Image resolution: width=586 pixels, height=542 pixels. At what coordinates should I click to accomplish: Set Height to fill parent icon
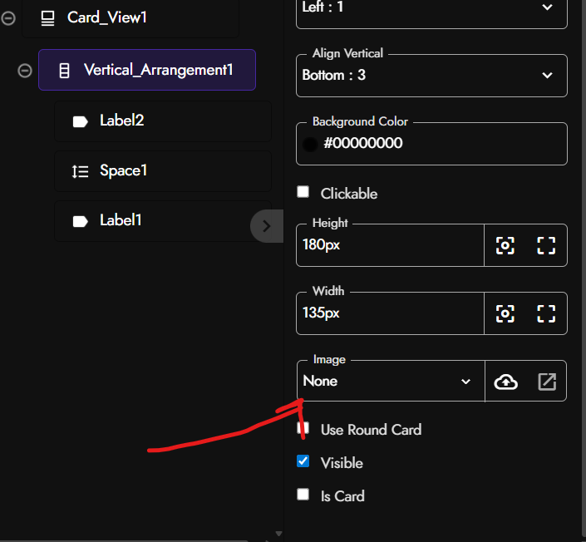point(546,245)
